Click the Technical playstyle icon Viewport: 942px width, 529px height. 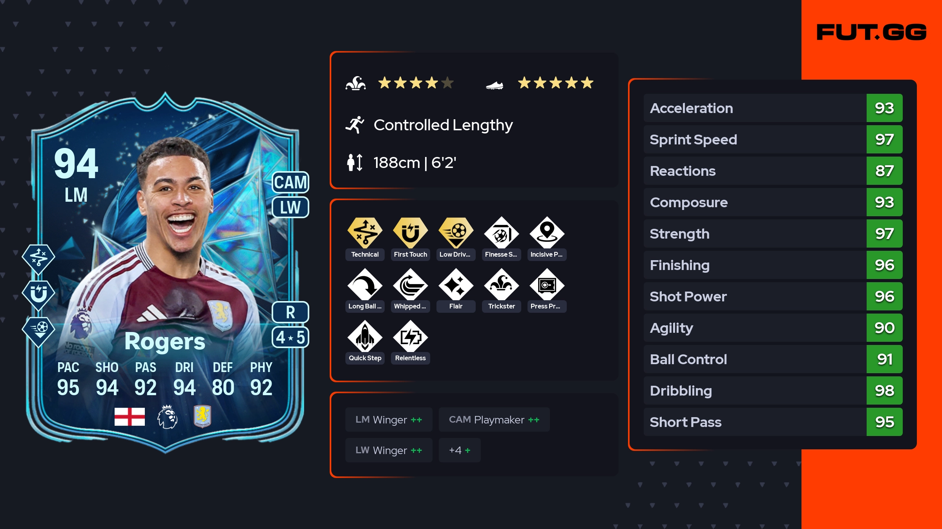365,233
